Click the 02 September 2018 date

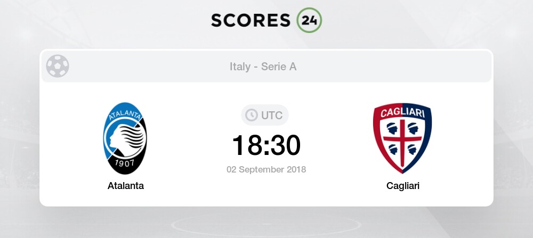click(x=266, y=169)
